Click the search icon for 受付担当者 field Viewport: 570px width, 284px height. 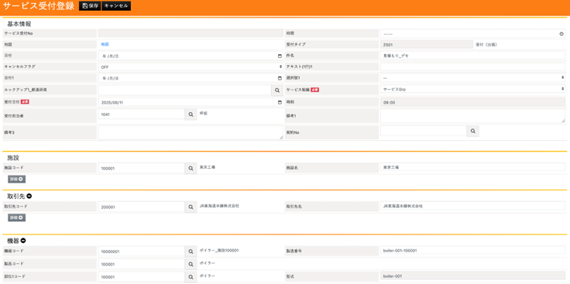tap(191, 115)
